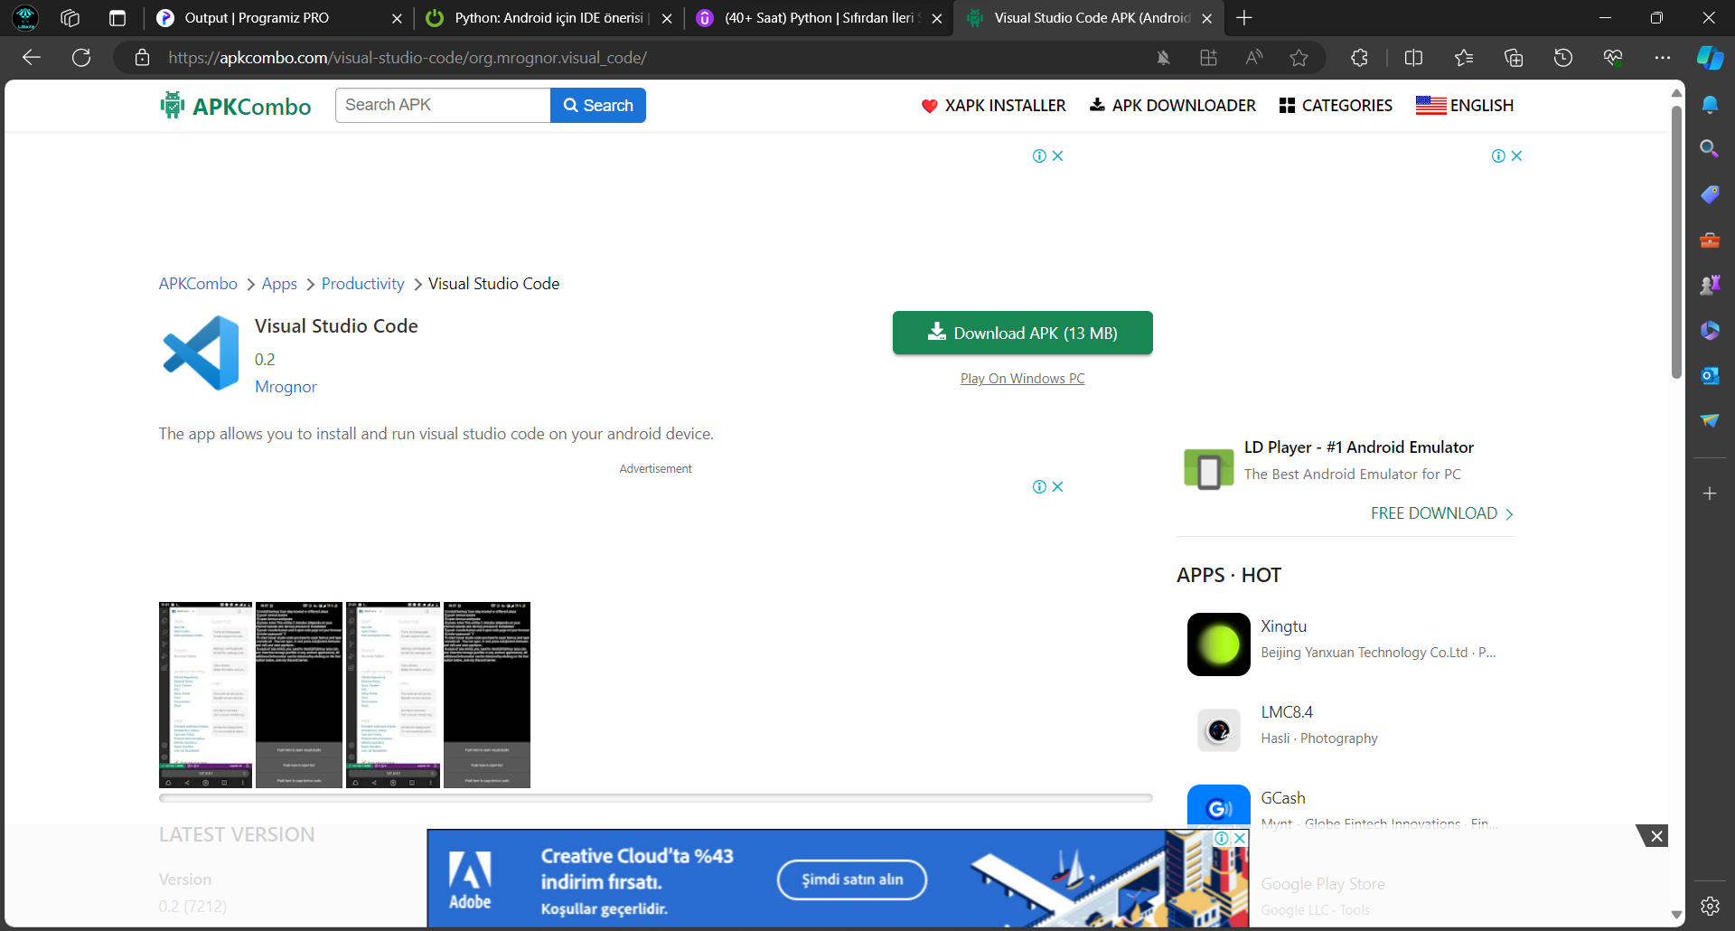This screenshot has height=931, width=1735.
Task: Add a sidebar app with the plus icon
Action: tap(1710, 494)
